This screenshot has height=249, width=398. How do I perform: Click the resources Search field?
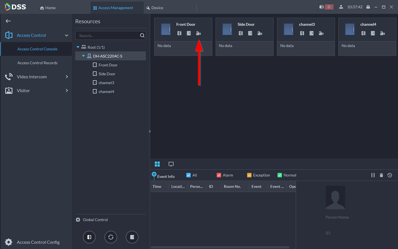pos(107,35)
